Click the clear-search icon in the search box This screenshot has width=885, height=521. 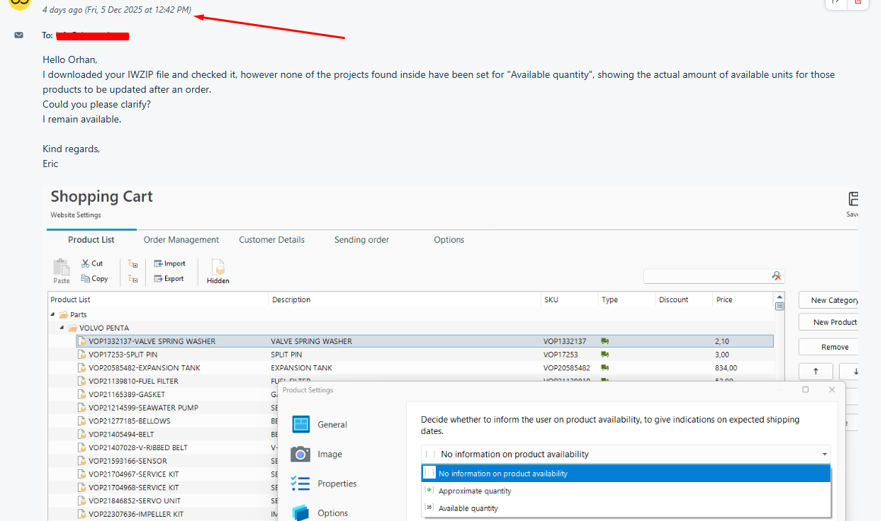(x=777, y=276)
